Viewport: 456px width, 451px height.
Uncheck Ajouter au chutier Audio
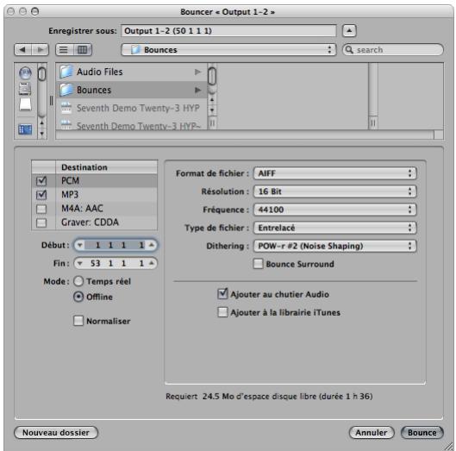click(222, 294)
